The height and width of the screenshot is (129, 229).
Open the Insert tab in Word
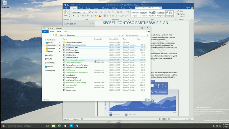[81, 8]
